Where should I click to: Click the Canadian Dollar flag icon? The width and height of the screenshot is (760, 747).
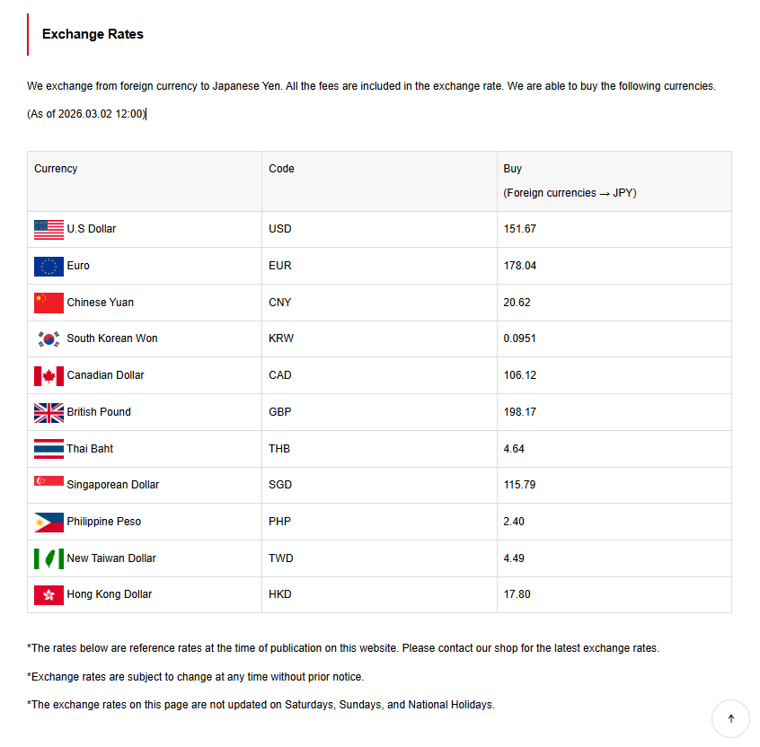click(x=49, y=376)
